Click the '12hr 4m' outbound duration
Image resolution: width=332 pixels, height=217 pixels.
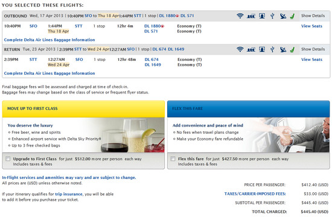click(125, 26)
